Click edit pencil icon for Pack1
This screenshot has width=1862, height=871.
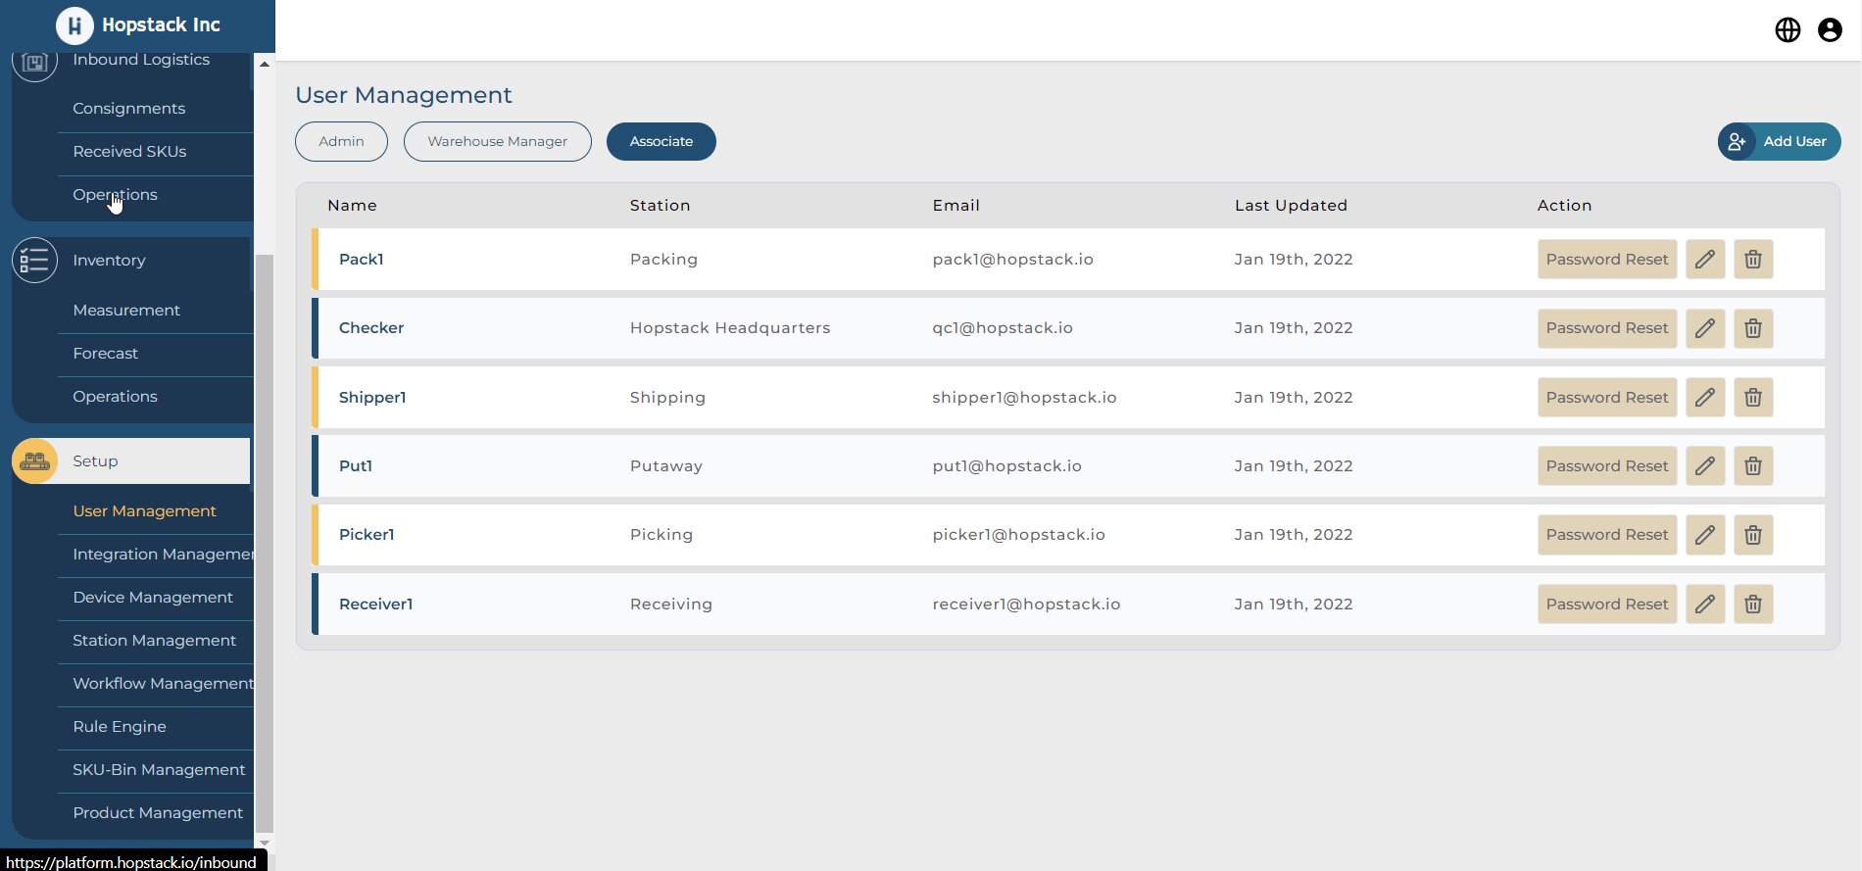click(1705, 260)
